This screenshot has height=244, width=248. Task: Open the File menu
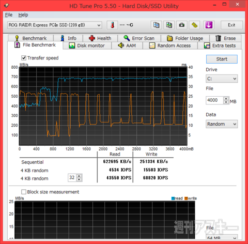tap(9, 15)
